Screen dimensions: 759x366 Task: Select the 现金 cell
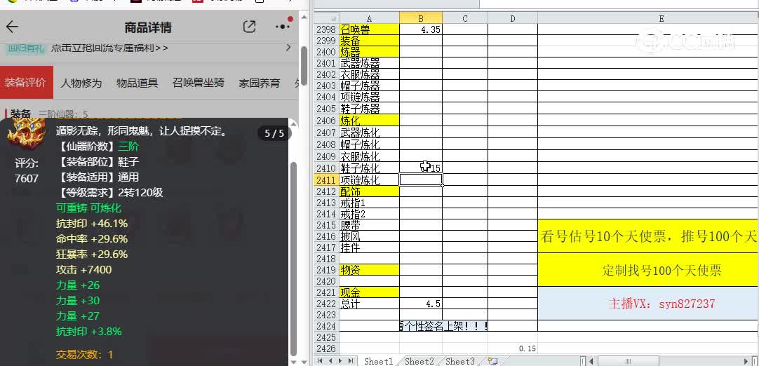pyautogui.click(x=370, y=292)
